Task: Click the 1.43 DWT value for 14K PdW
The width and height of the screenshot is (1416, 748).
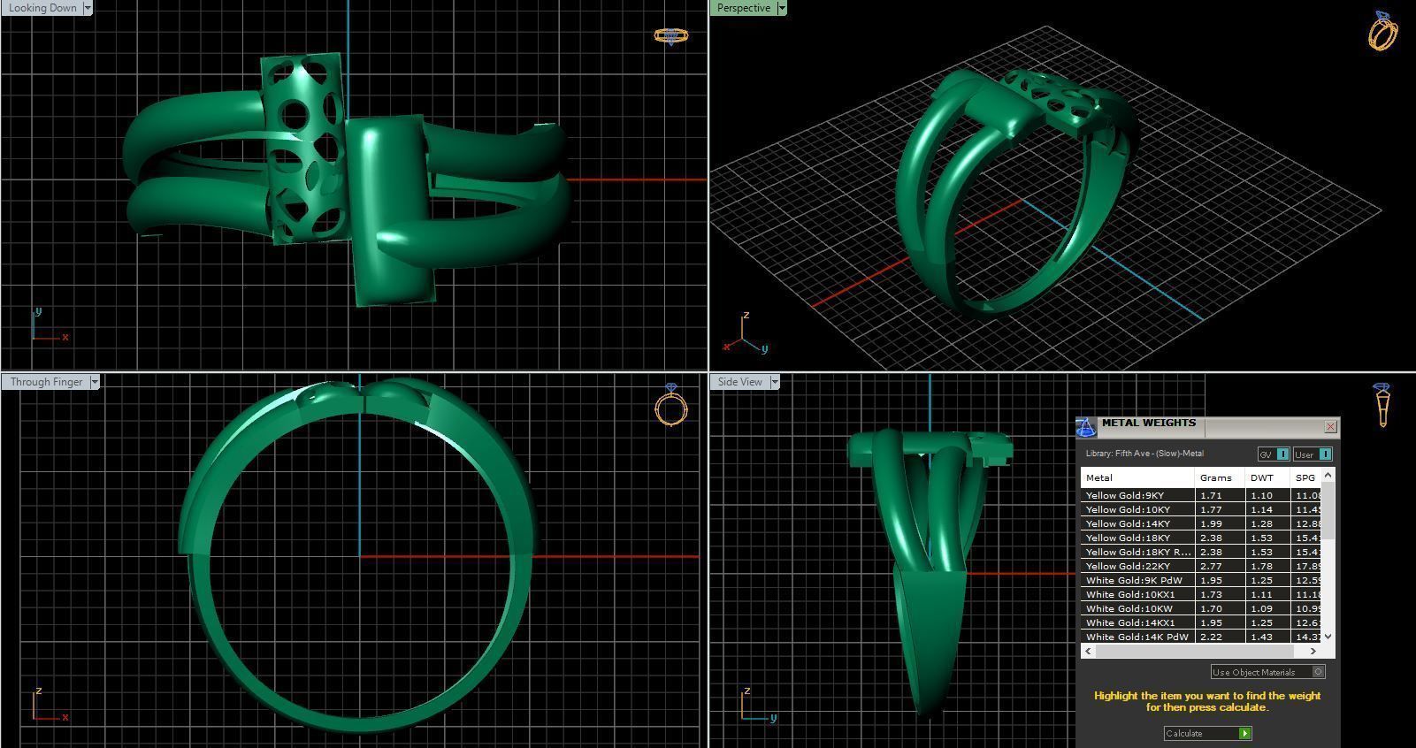Action: tap(1261, 637)
